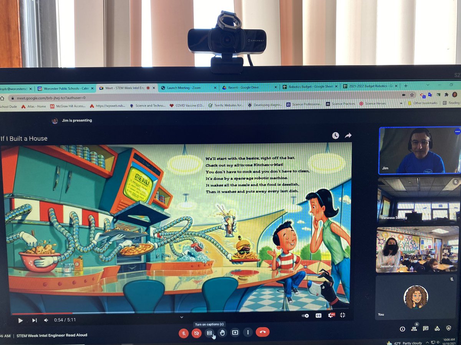
Task: Play the If I Built a House video
Action: (x=20, y=320)
